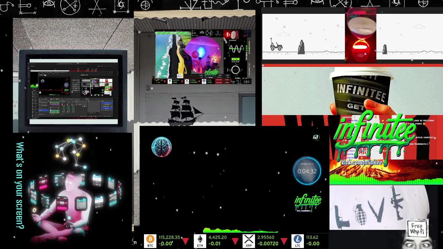Click the red down arrow after ETH price
Viewport: 443px width, 249px height.
235,241
